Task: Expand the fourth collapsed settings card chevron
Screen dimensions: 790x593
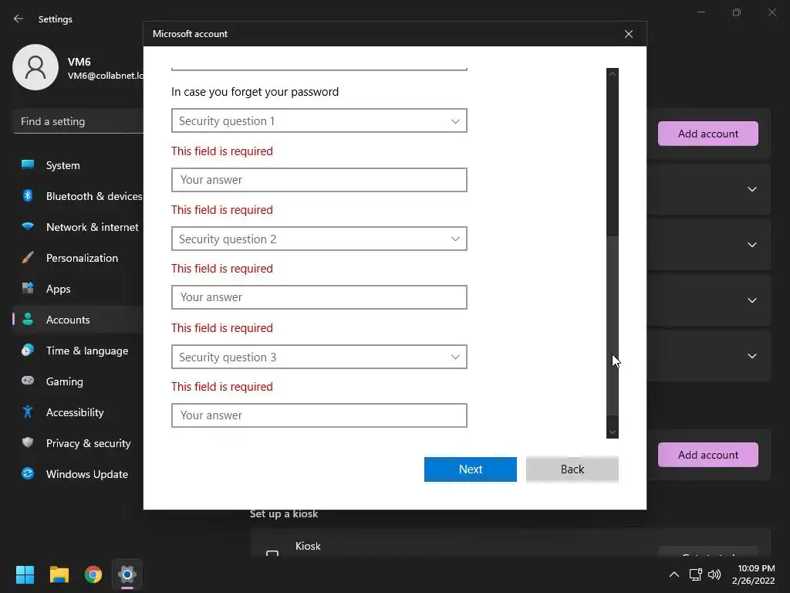Action: (751, 356)
